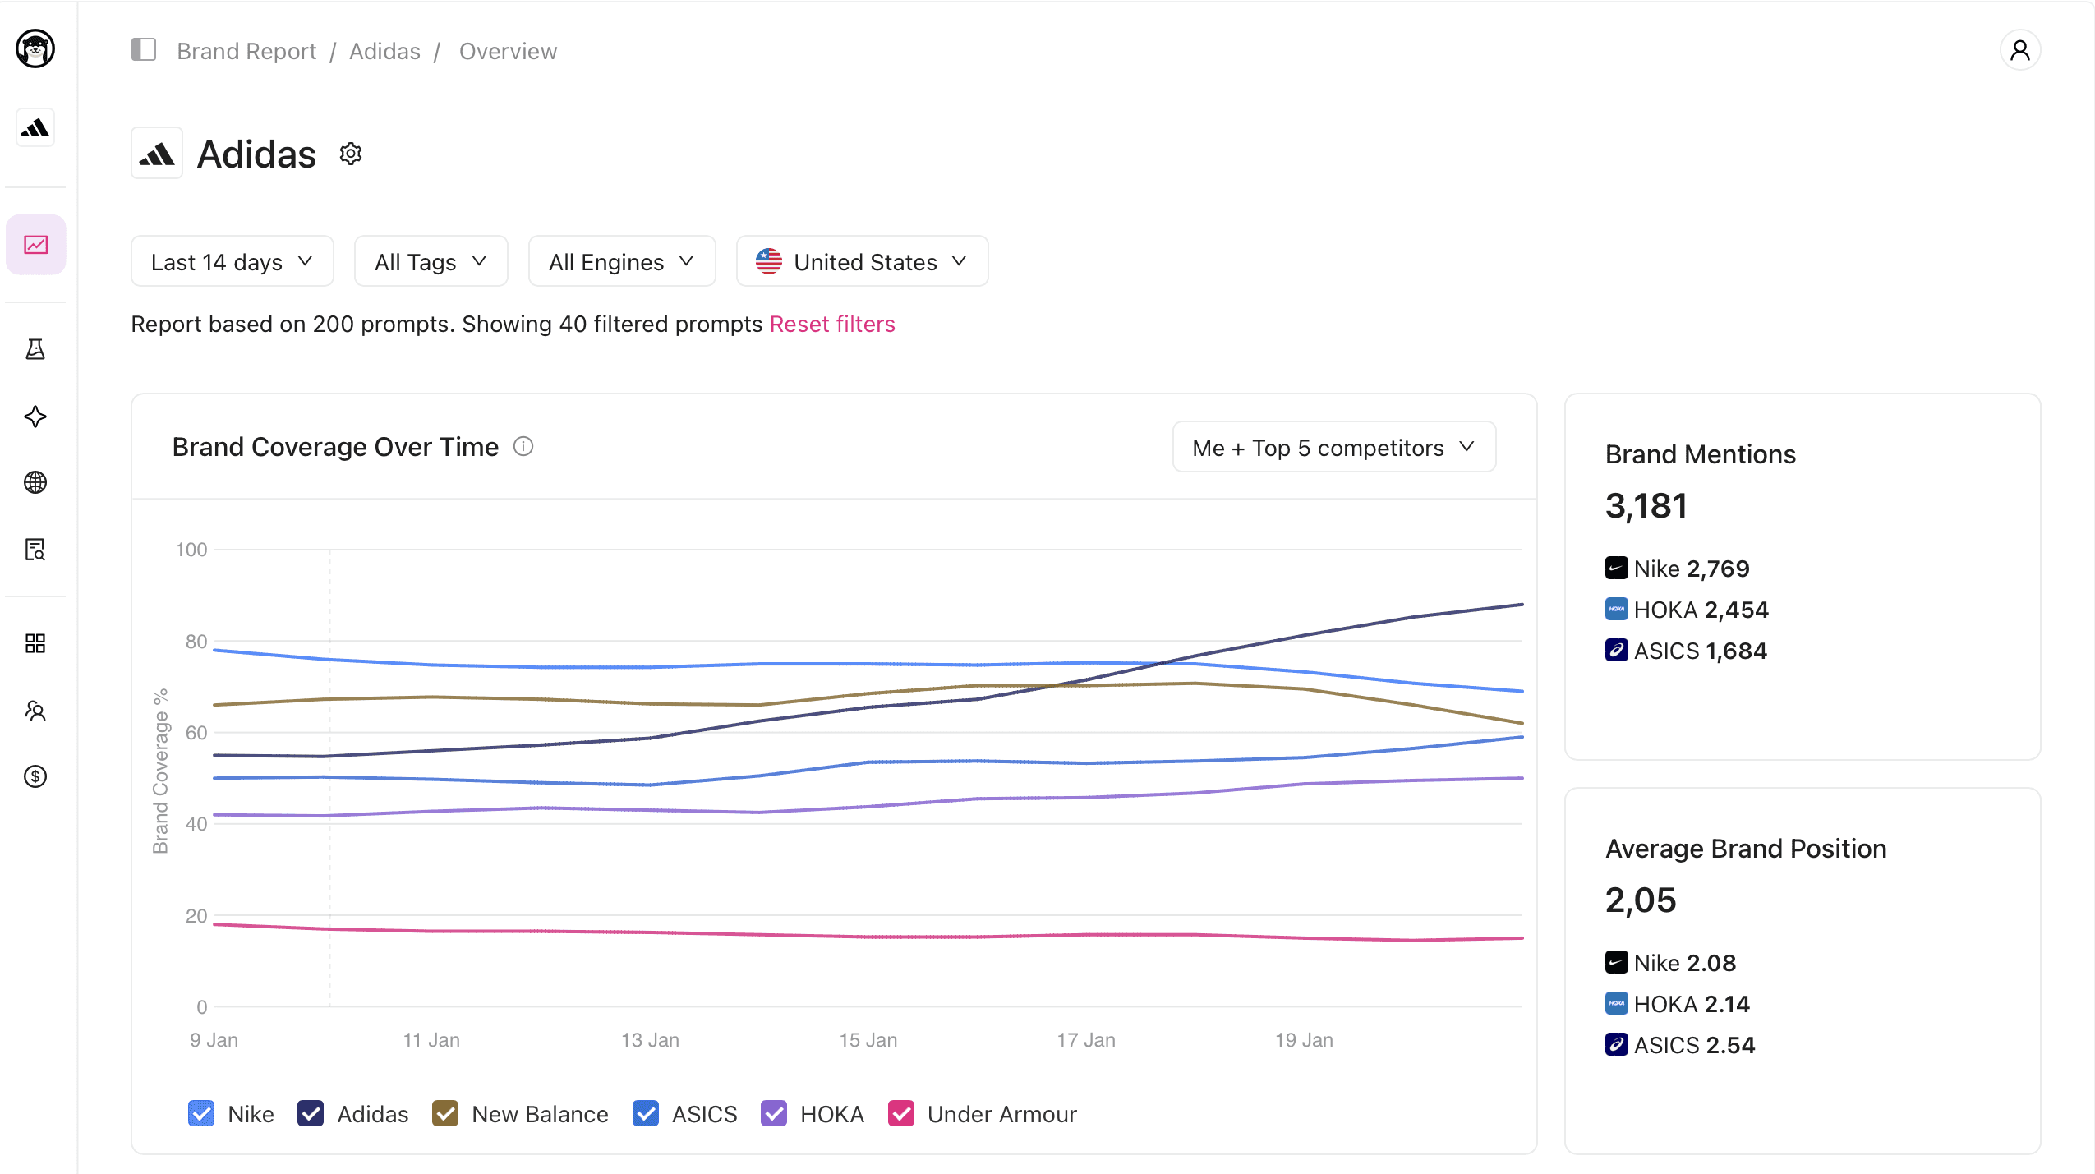Toggle the HOKA checkbox below the chart
Screen dimensions: 2095x1174
(x=773, y=1114)
